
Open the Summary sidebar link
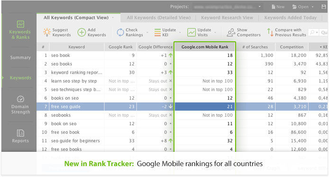[20, 57]
